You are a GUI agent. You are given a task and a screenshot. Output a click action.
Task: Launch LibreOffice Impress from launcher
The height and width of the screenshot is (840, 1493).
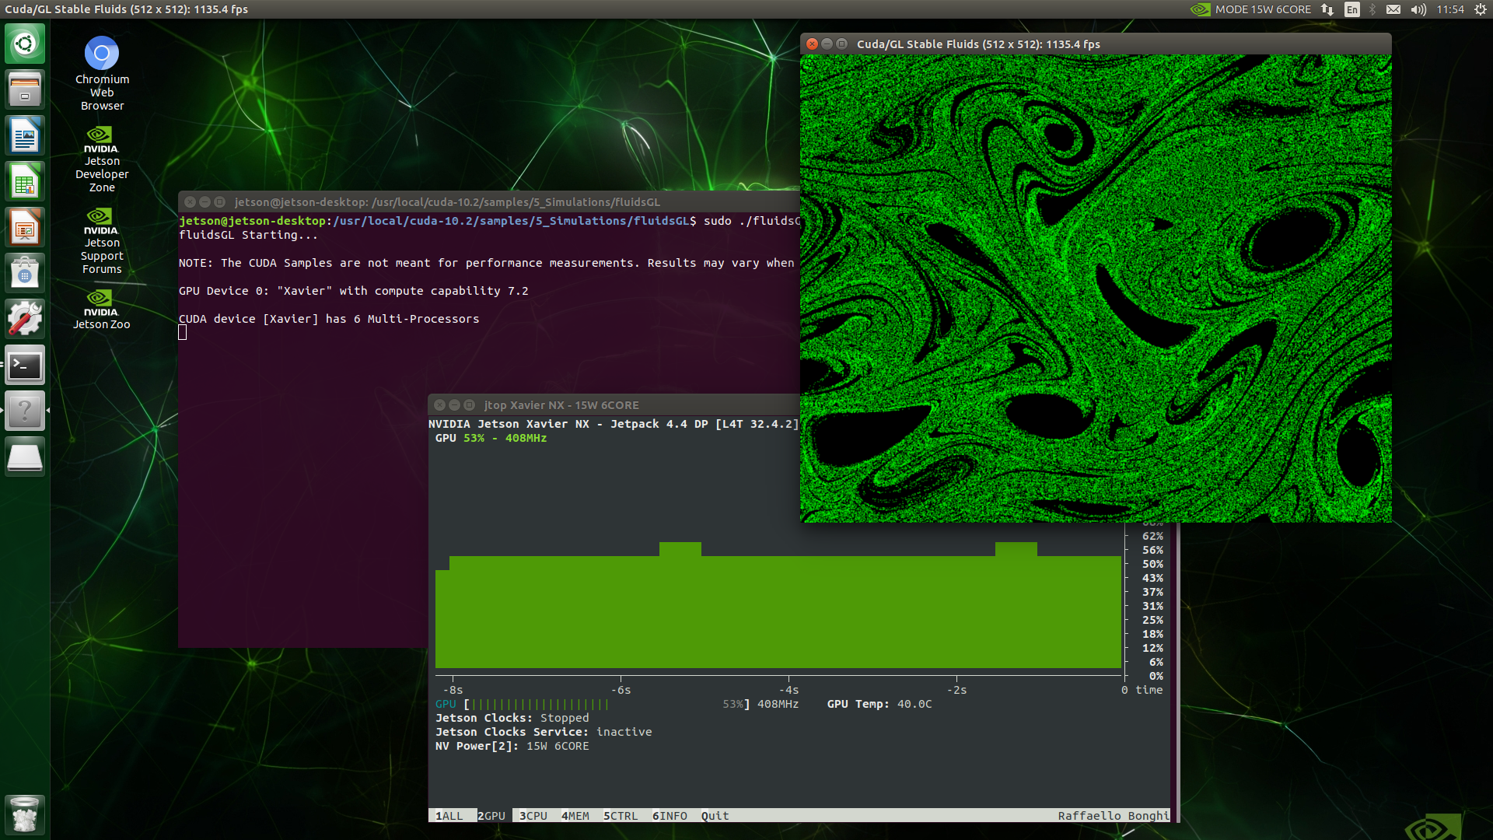(25, 227)
